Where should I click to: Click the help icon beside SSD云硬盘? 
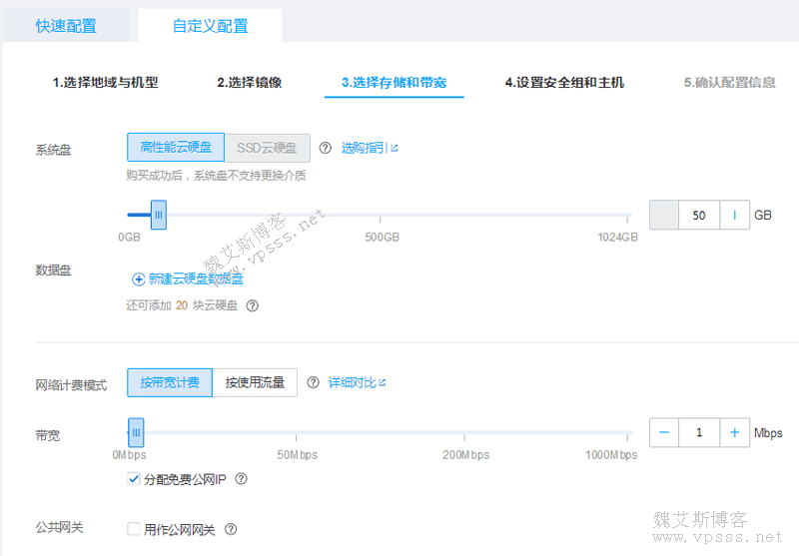click(x=325, y=148)
